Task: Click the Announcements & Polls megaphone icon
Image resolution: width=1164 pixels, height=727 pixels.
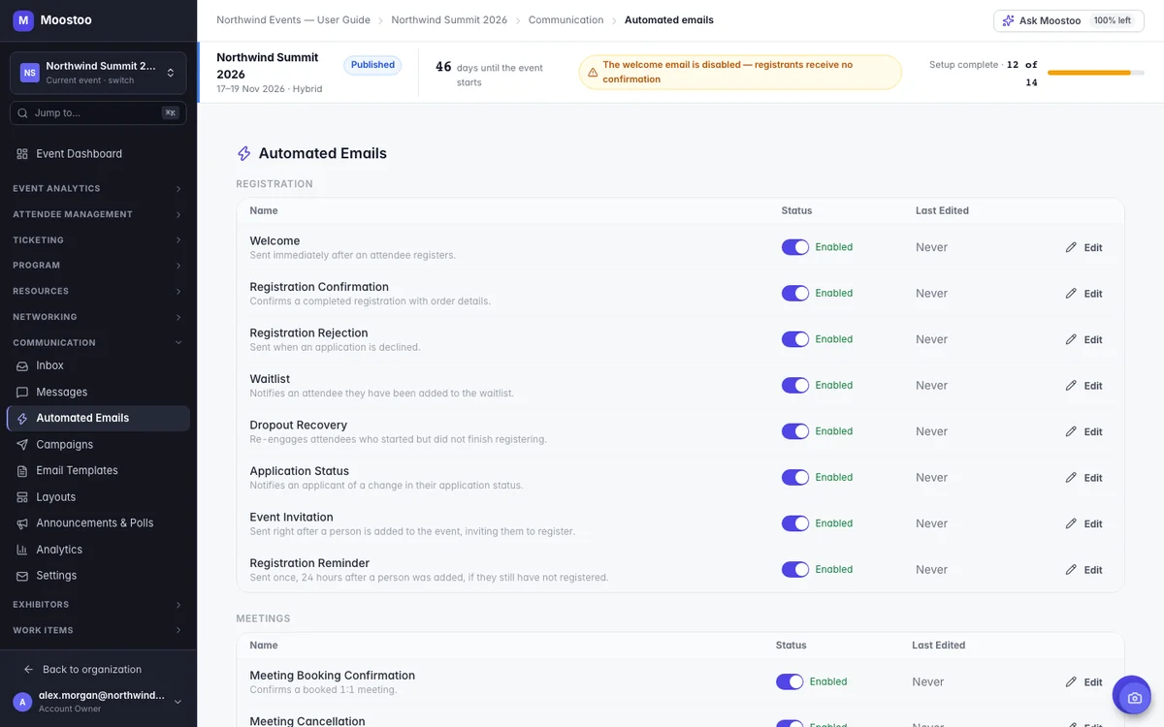Action: point(22,523)
